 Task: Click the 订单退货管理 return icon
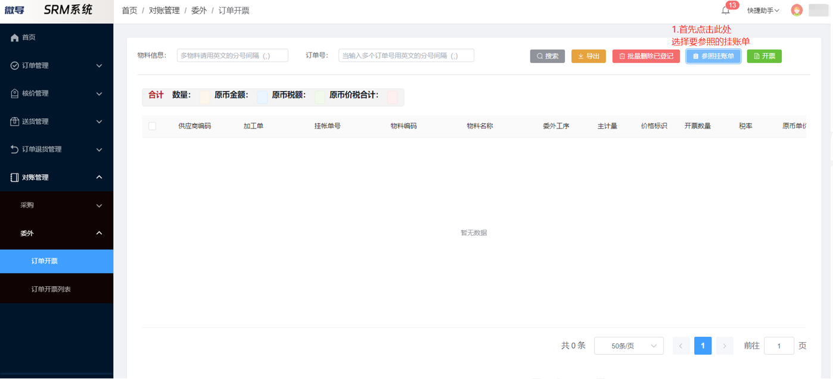pos(15,149)
